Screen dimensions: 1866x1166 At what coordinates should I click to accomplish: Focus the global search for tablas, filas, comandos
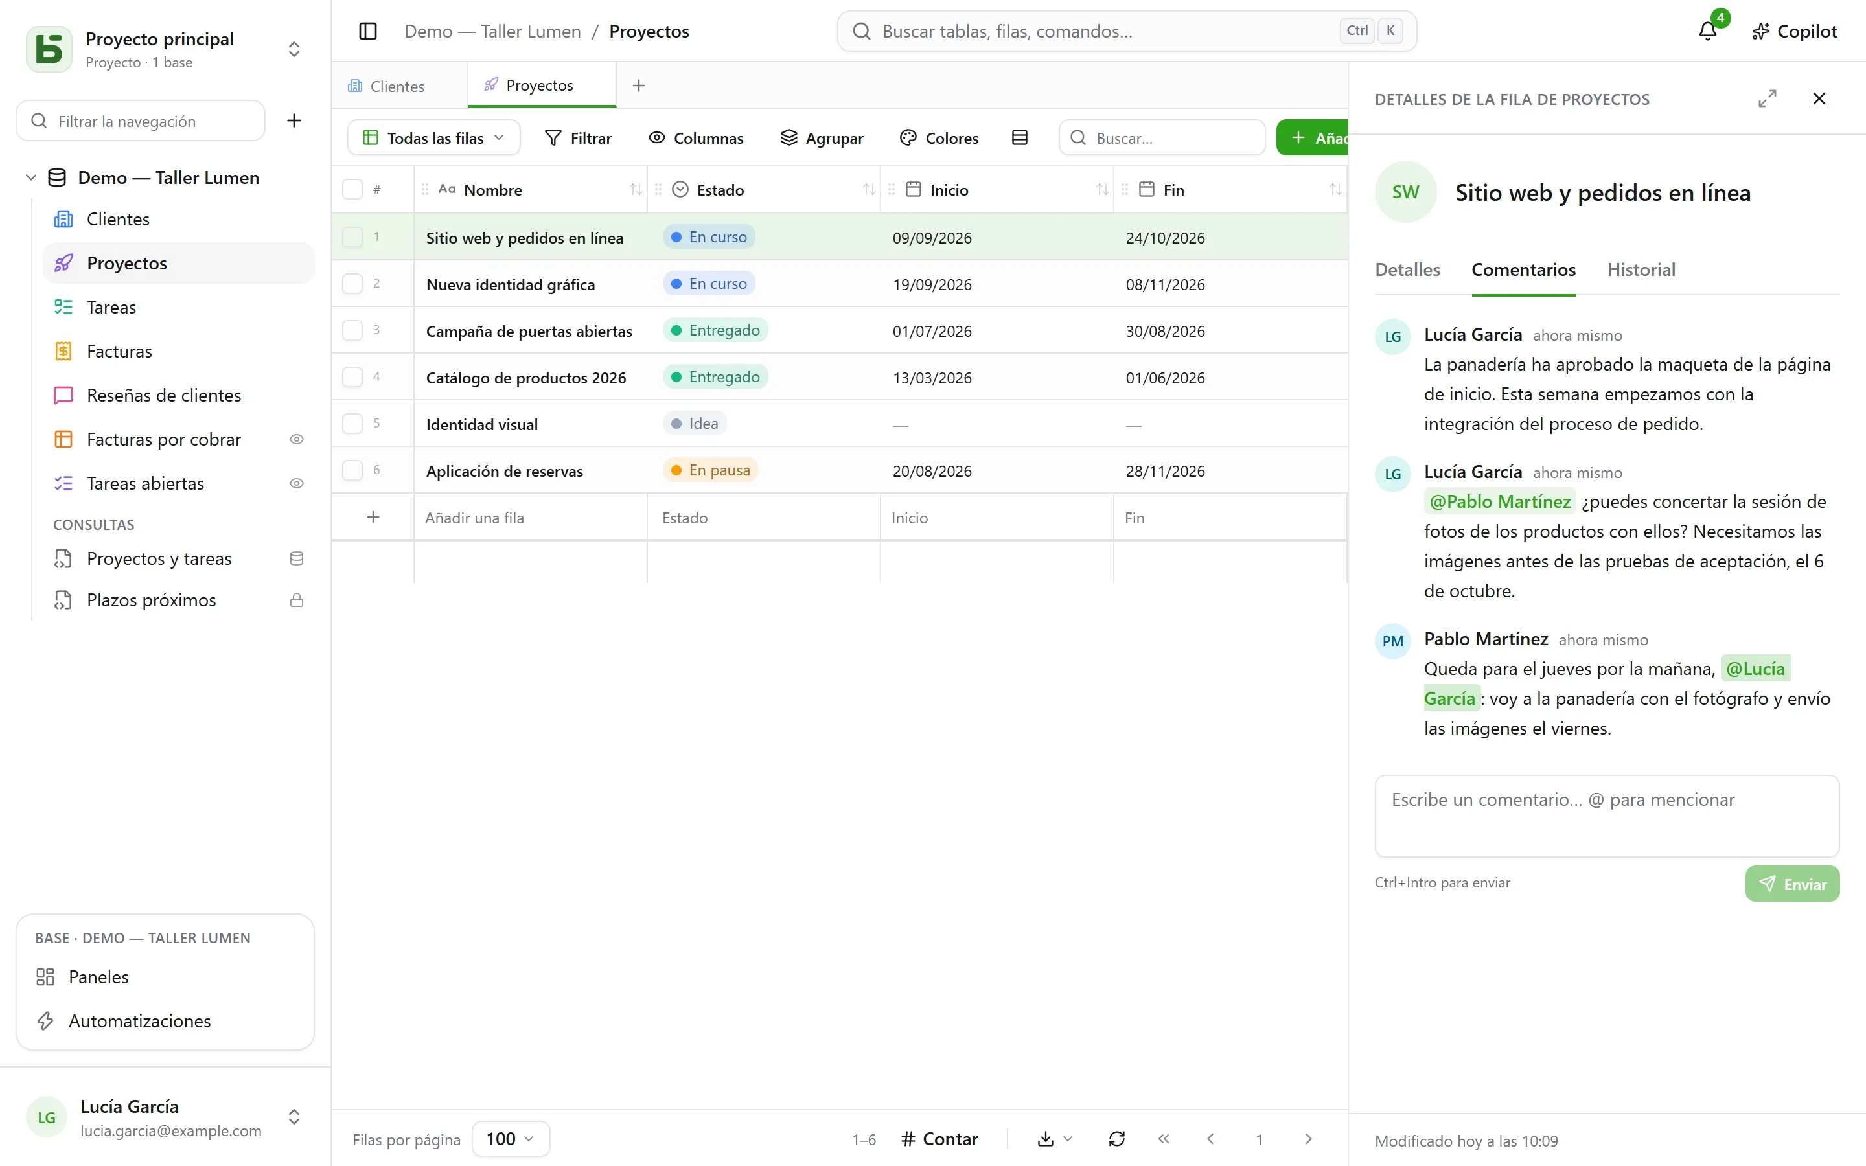pyautogui.click(x=1127, y=31)
